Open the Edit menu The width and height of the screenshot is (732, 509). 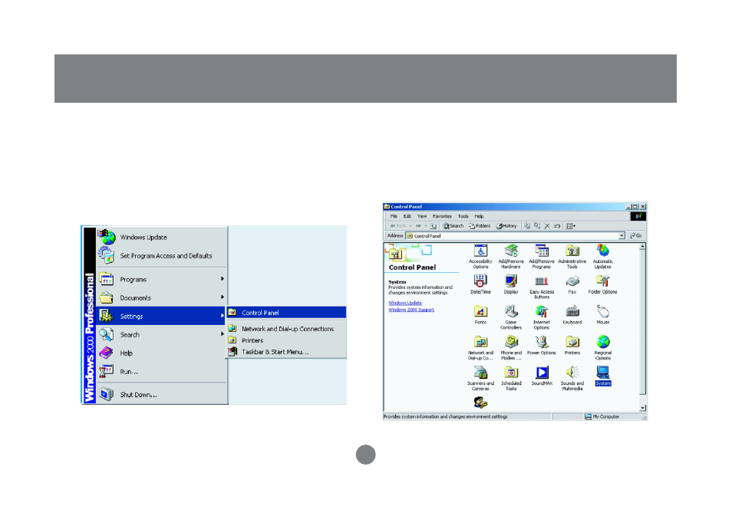[x=407, y=216]
